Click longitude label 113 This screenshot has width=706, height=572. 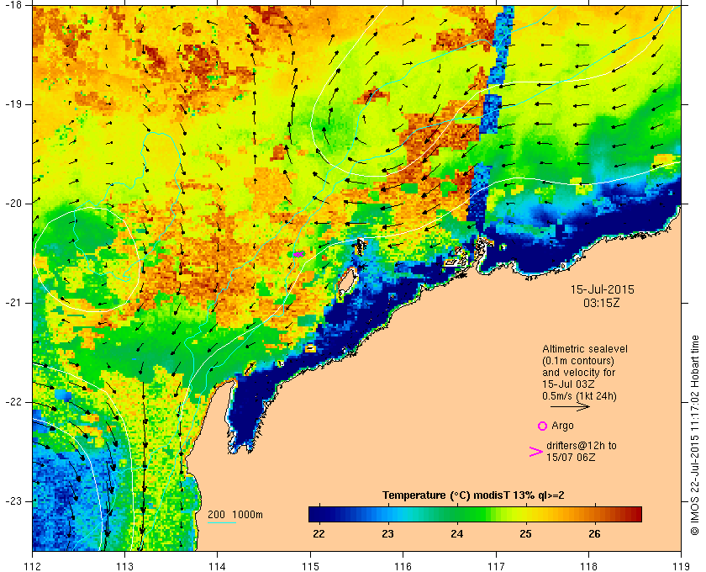124,565
